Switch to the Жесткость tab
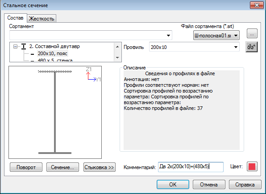This screenshot has height=194, width=266. pos(42,18)
